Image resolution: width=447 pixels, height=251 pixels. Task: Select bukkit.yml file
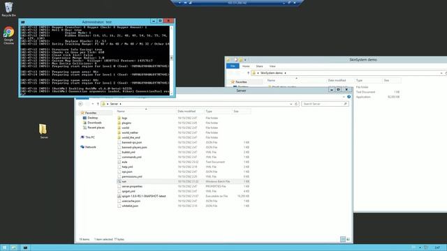click(x=129, y=152)
